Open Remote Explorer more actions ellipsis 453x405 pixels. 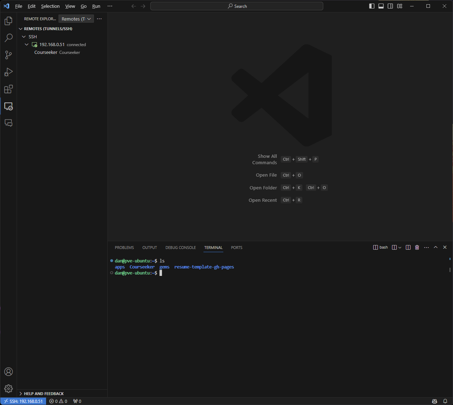[99, 19]
